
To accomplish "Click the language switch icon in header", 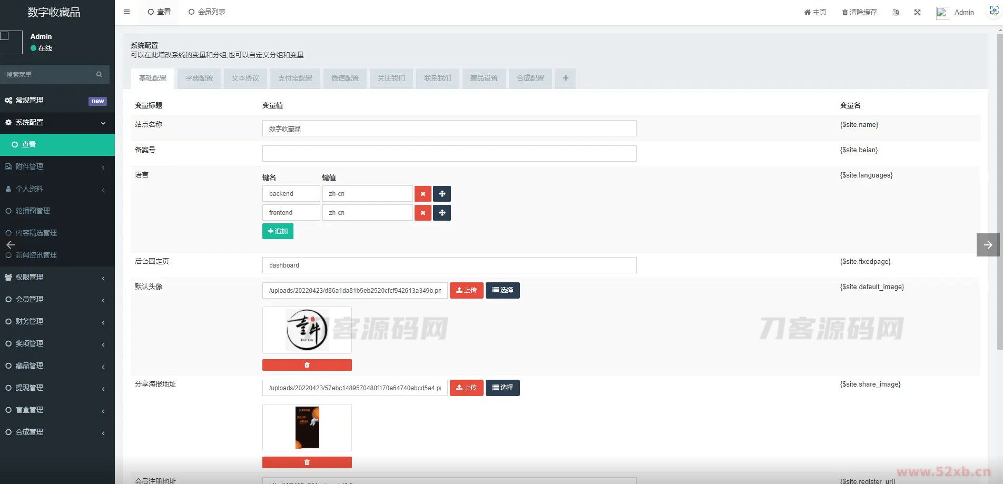I will click(x=896, y=12).
